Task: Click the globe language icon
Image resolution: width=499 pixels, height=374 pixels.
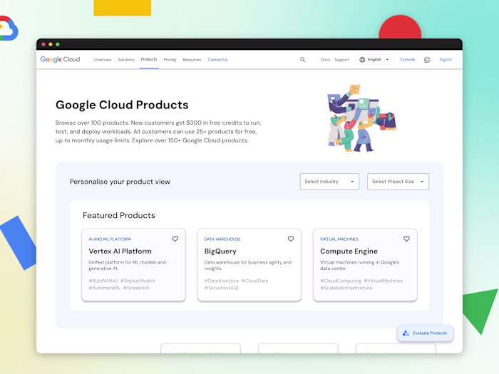Action: (362, 59)
